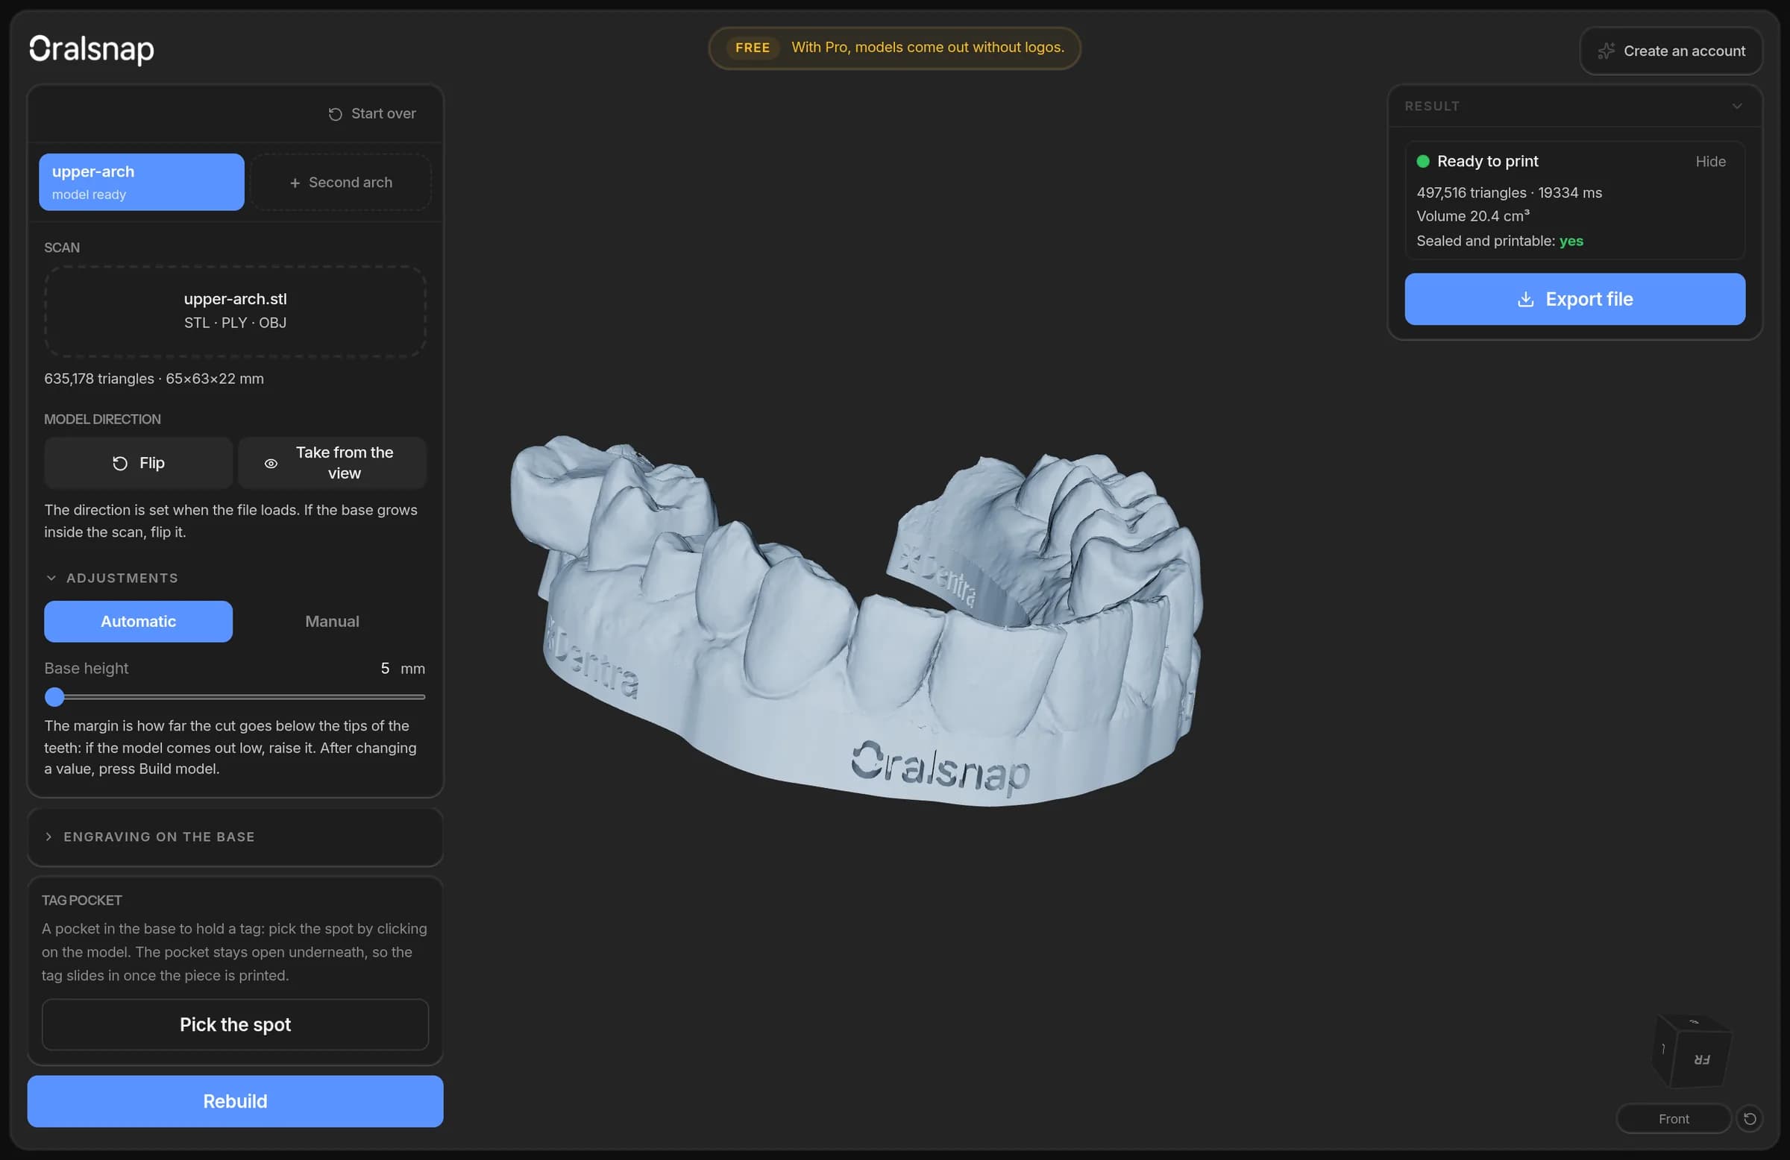Click the sparkle icon on Create an account
This screenshot has width=1790, height=1160.
tap(1607, 51)
